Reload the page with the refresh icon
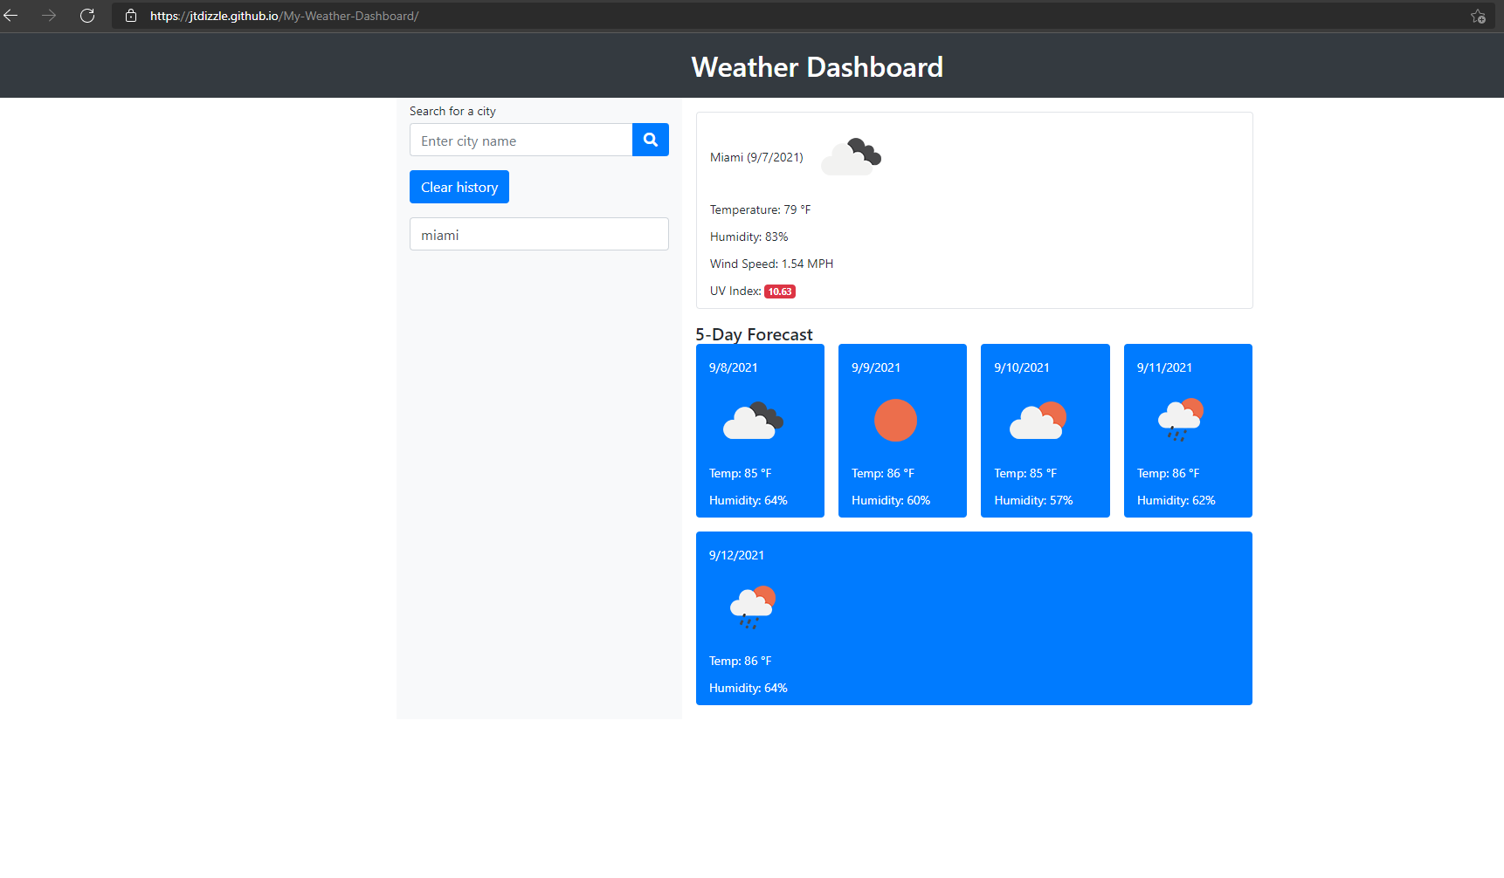 (x=87, y=16)
